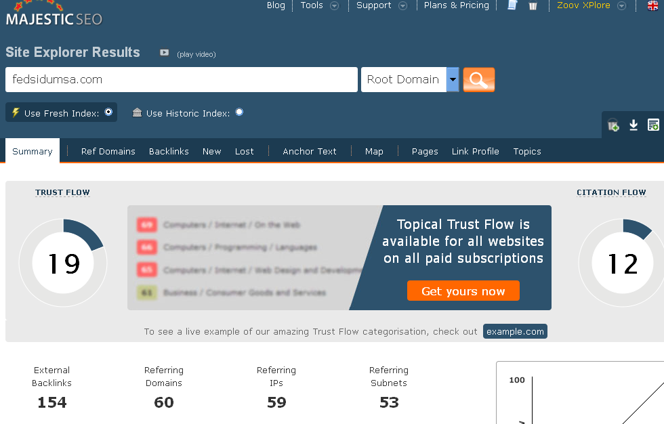Open the reports document icon
The height and width of the screenshot is (424, 664).
tap(512, 5)
